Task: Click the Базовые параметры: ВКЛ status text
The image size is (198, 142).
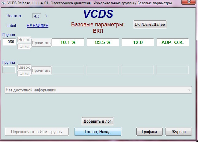Action: click(x=98, y=28)
